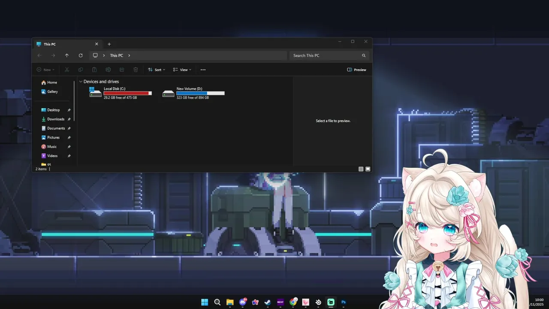The width and height of the screenshot is (549, 309).
Task: Open Videos in the navigation pane
Action: point(49,156)
